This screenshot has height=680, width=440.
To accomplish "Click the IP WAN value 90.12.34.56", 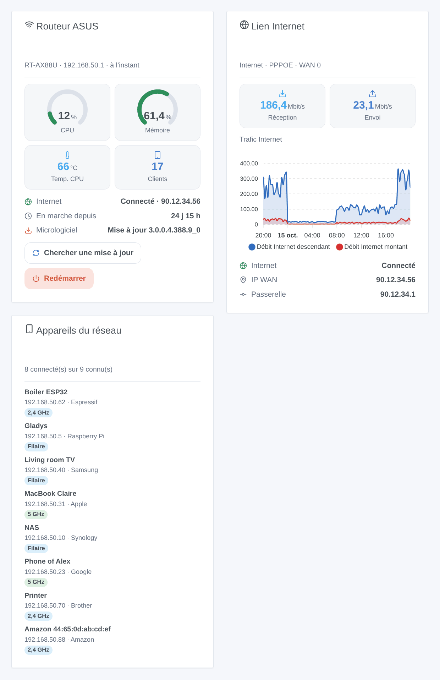I will tap(396, 280).
